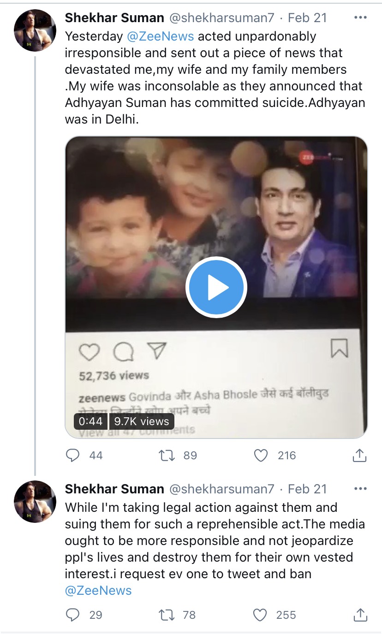The width and height of the screenshot is (382, 634).
Task: Open @ZeeNews mention in second tweet
Action: pyautogui.click(x=98, y=591)
